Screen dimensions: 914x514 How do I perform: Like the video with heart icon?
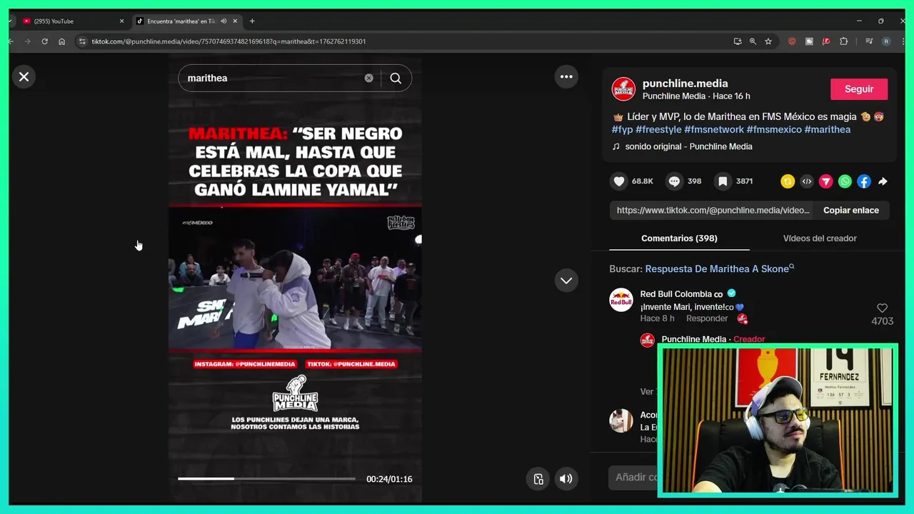(619, 181)
